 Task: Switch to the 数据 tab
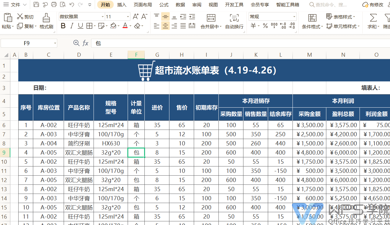pyautogui.click(x=180, y=5)
